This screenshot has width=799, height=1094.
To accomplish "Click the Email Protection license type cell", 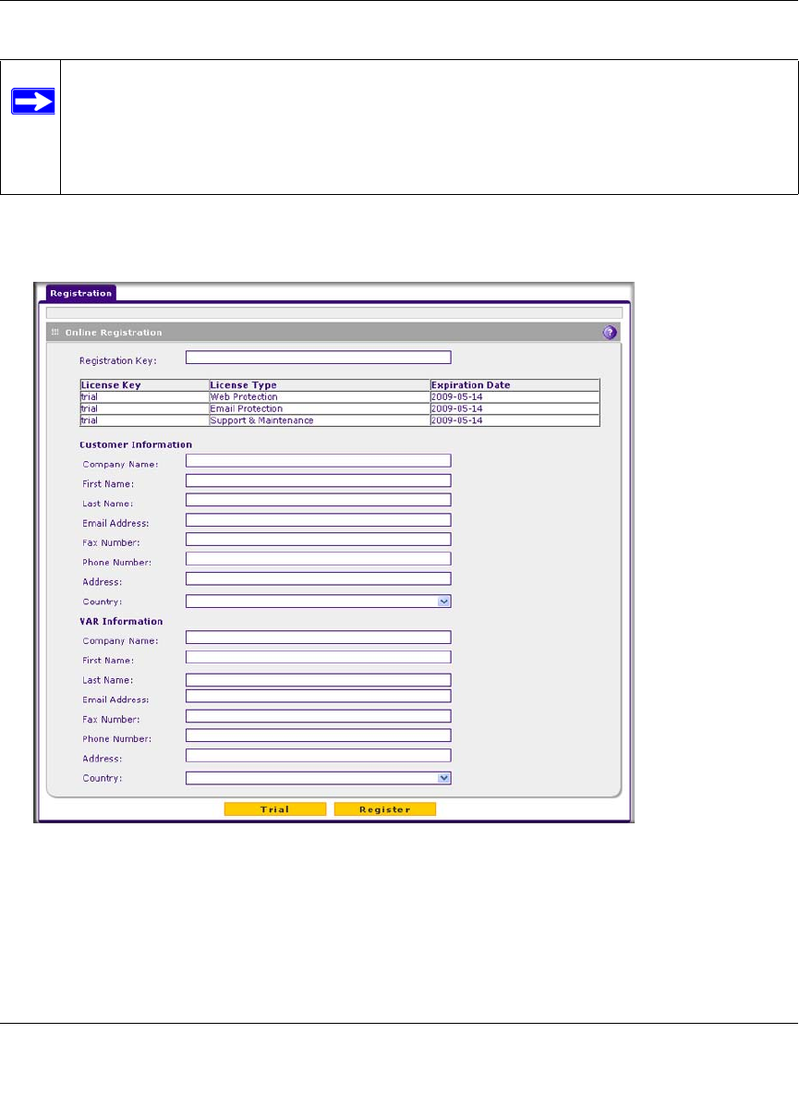I will pos(320,408).
